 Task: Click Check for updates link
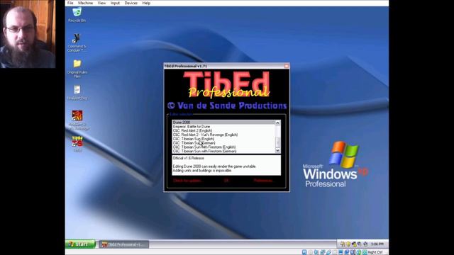coord(187,181)
